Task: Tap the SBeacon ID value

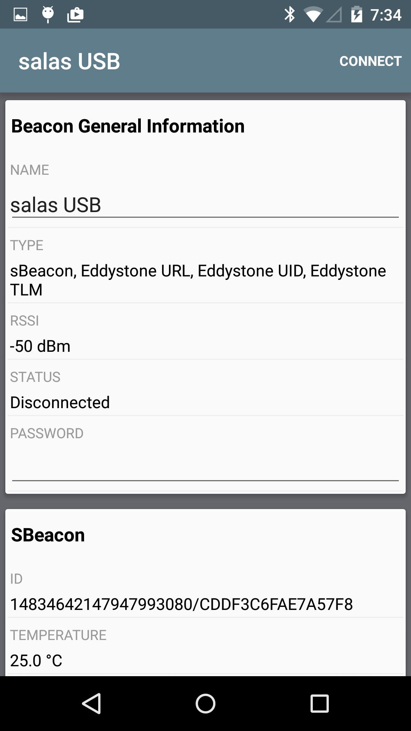Action: click(x=182, y=604)
